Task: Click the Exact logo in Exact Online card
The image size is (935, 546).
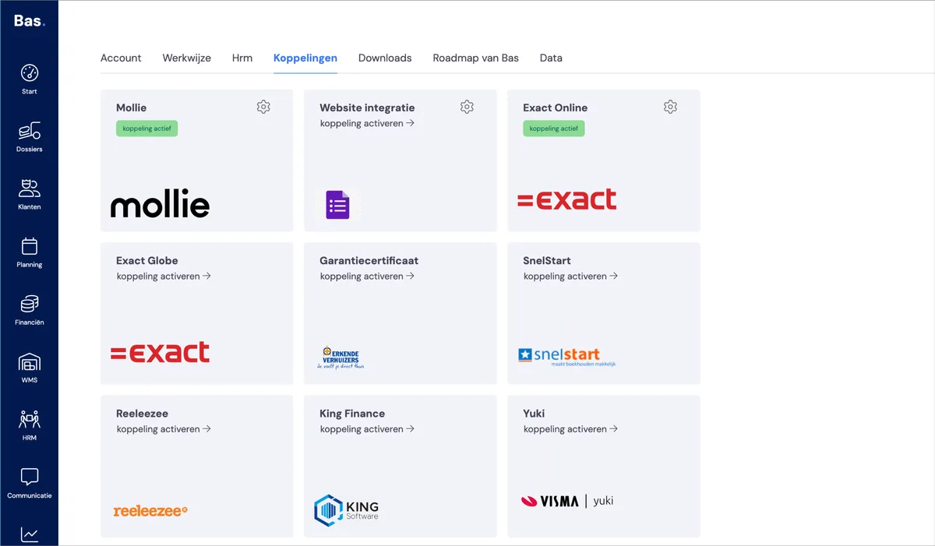Action: (x=566, y=199)
